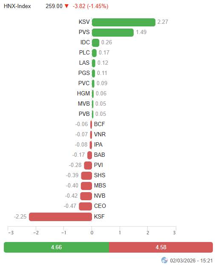Click the SHS red bar

86,176
